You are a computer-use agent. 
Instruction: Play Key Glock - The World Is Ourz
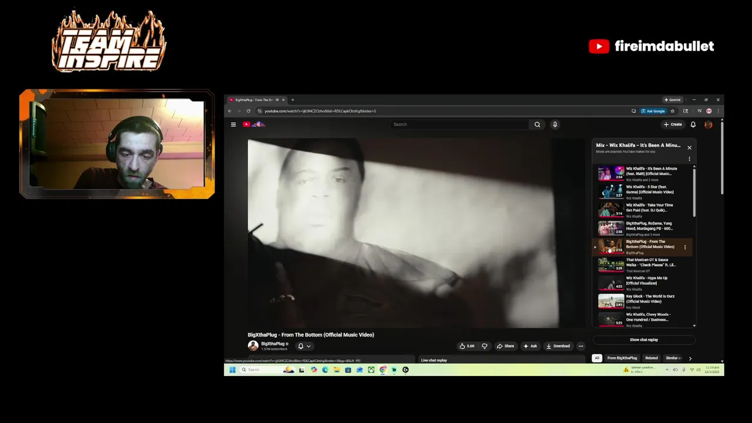[x=644, y=301]
